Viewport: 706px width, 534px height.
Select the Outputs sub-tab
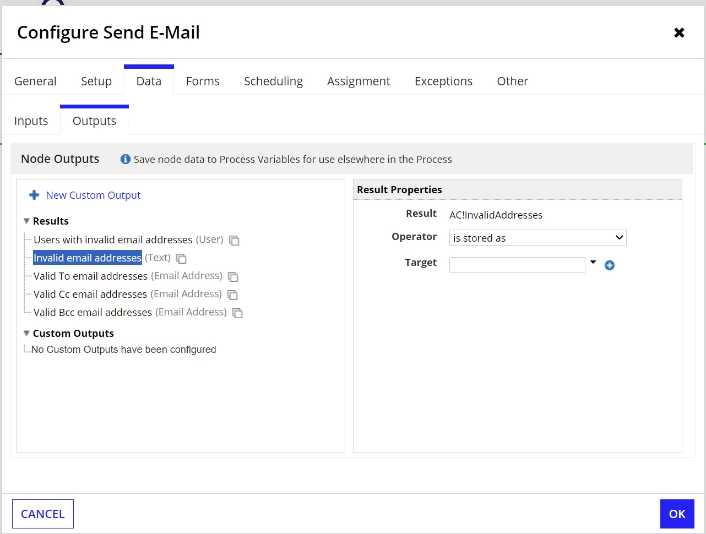(x=94, y=121)
